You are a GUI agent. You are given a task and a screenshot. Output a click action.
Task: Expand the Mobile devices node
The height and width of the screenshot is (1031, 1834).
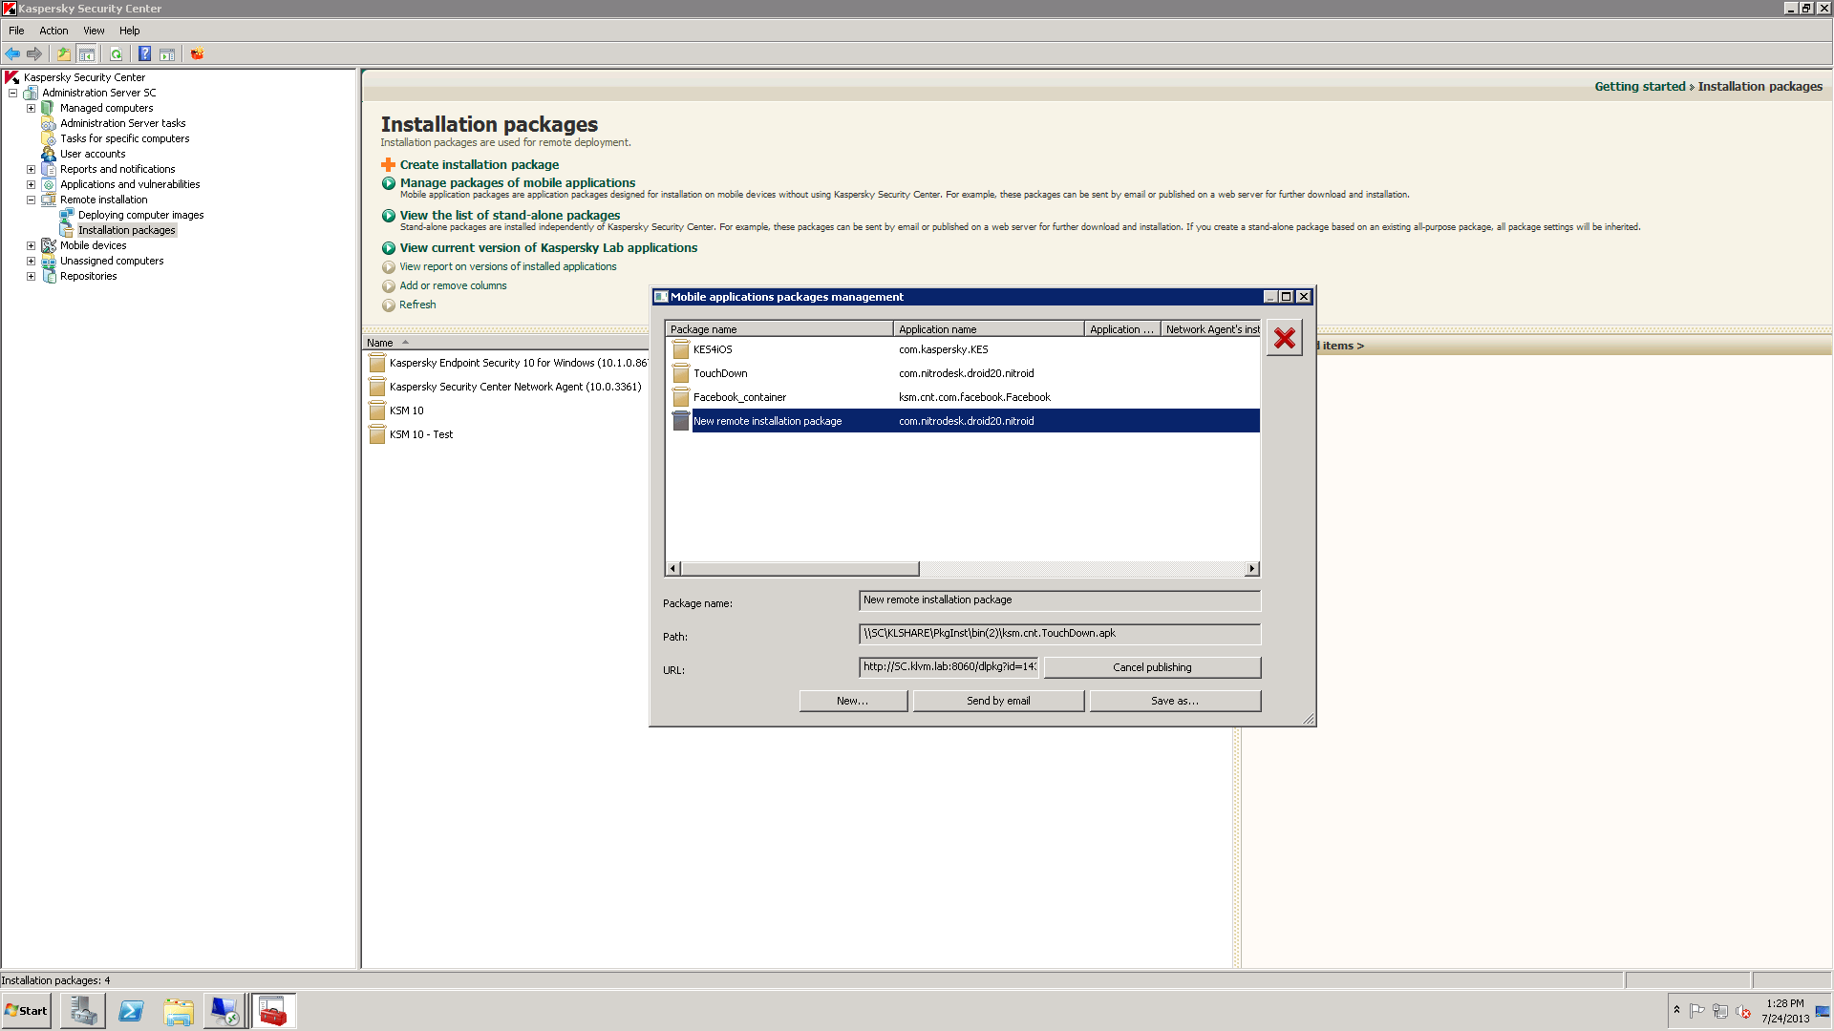coord(31,245)
